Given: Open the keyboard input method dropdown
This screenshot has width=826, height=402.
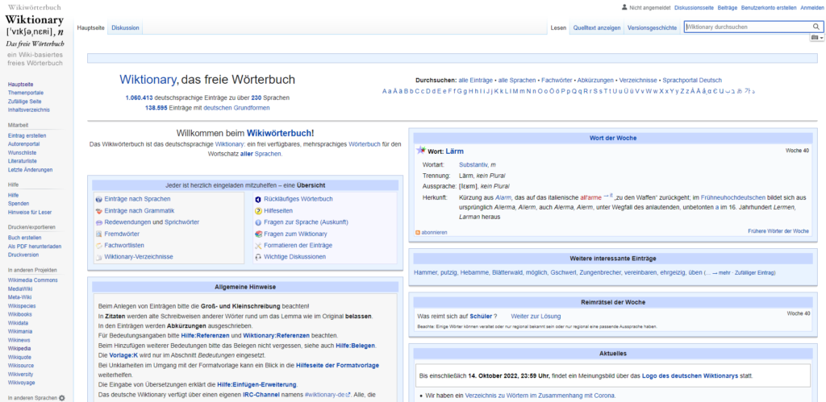Looking at the screenshot, I should point(817,38).
